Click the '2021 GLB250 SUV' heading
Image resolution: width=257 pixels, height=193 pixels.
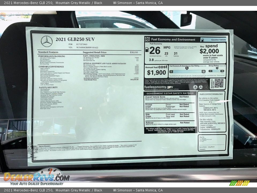pyautogui.click(x=75, y=39)
